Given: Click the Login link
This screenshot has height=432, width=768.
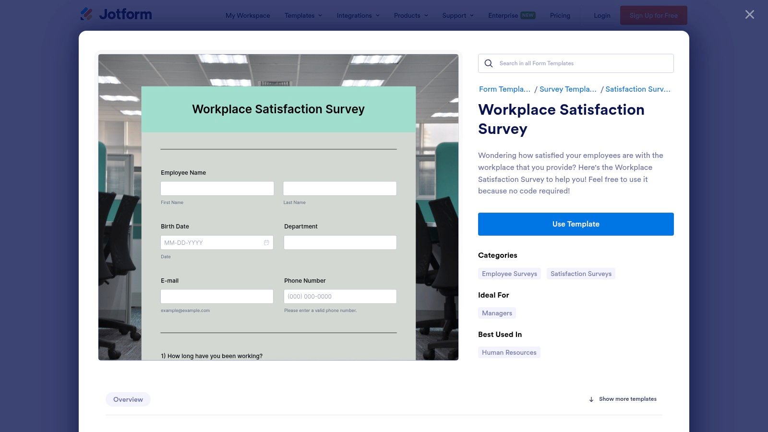Looking at the screenshot, I should click(x=602, y=15).
